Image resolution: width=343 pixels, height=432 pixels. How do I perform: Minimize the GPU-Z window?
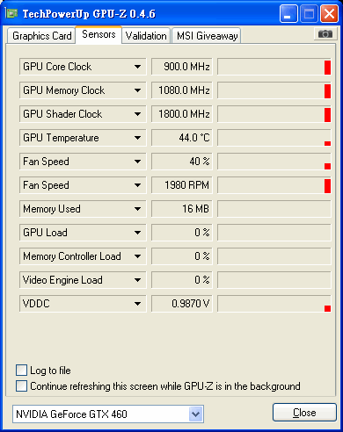(x=288, y=13)
